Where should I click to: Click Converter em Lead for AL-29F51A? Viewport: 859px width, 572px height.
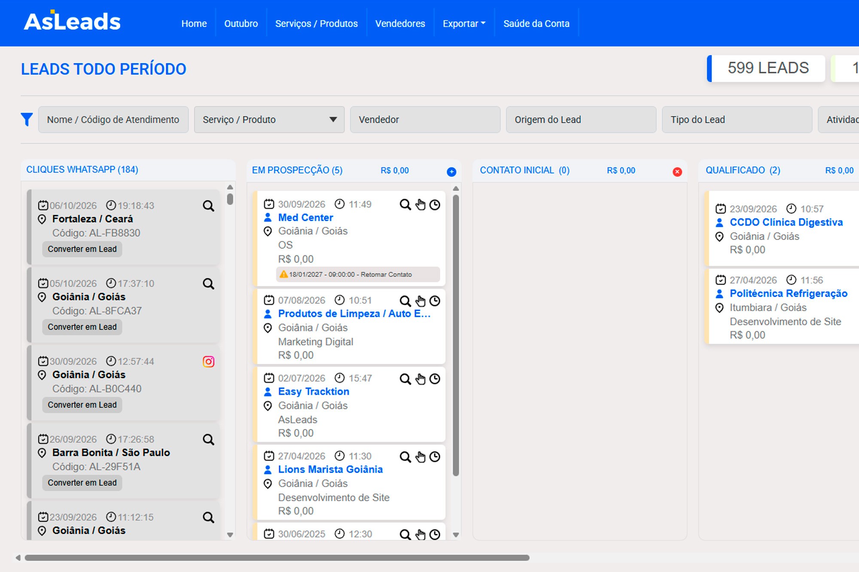tap(82, 483)
